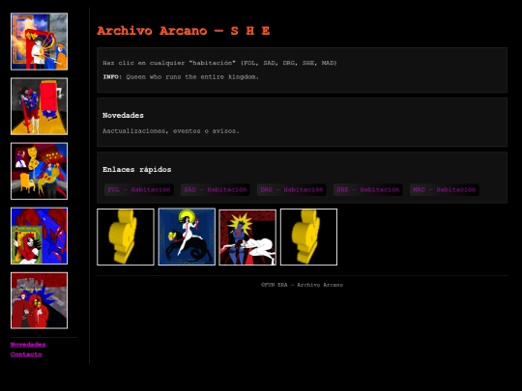Click the FUN ERA footer text
Viewport: 522px width, 391px height.
click(x=302, y=285)
